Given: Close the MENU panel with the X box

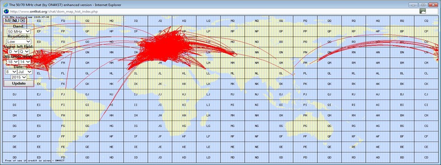Looking at the screenshot, I should pyautogui.click(x=23, y=20).
